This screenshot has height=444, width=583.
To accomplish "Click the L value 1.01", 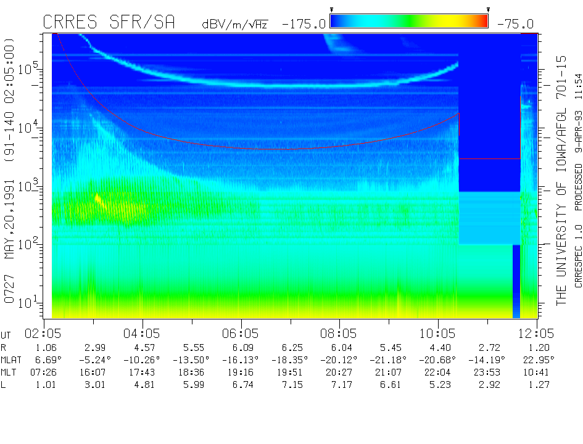I will [46, 385].
